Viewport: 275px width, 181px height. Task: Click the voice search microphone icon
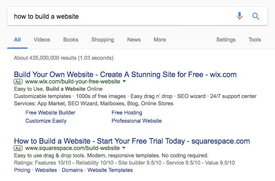[239, 16]
